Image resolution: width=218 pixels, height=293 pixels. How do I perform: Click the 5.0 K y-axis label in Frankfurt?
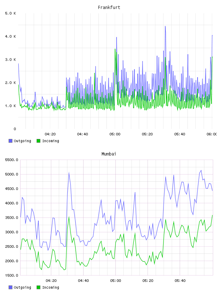(x=10, y=13)
